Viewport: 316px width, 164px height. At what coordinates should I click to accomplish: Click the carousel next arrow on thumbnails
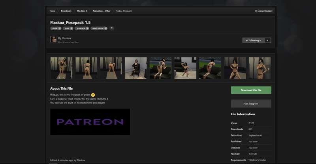coord(268,69)
